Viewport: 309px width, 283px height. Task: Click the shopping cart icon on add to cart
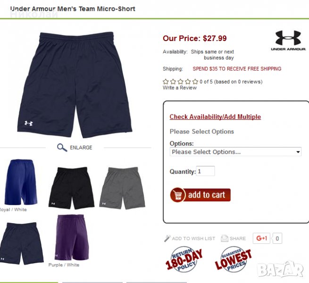click(x=177, y=195)
